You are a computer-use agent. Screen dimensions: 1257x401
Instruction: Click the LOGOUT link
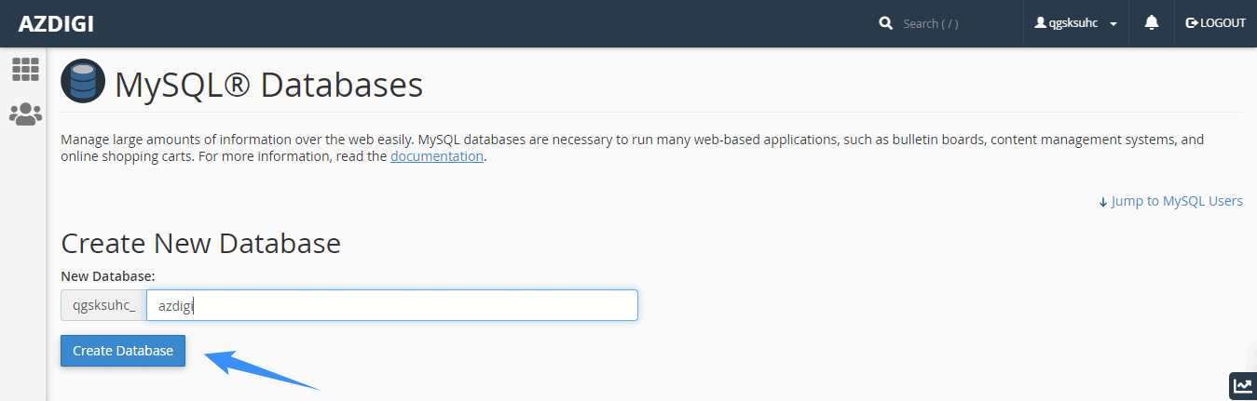(1215, 23)
